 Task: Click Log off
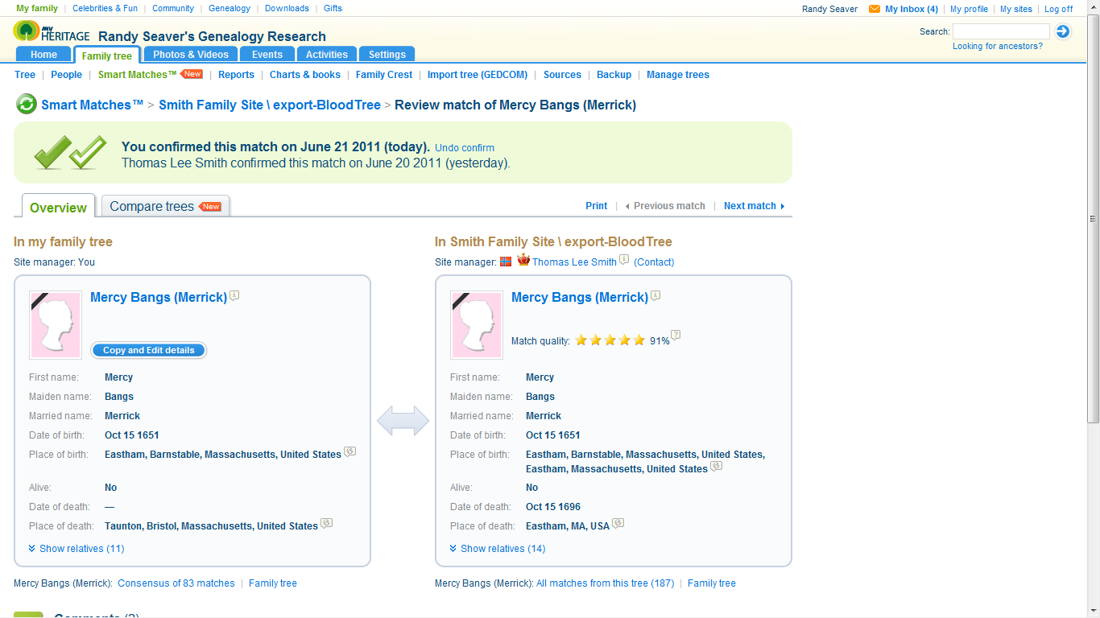(1059, 9)
